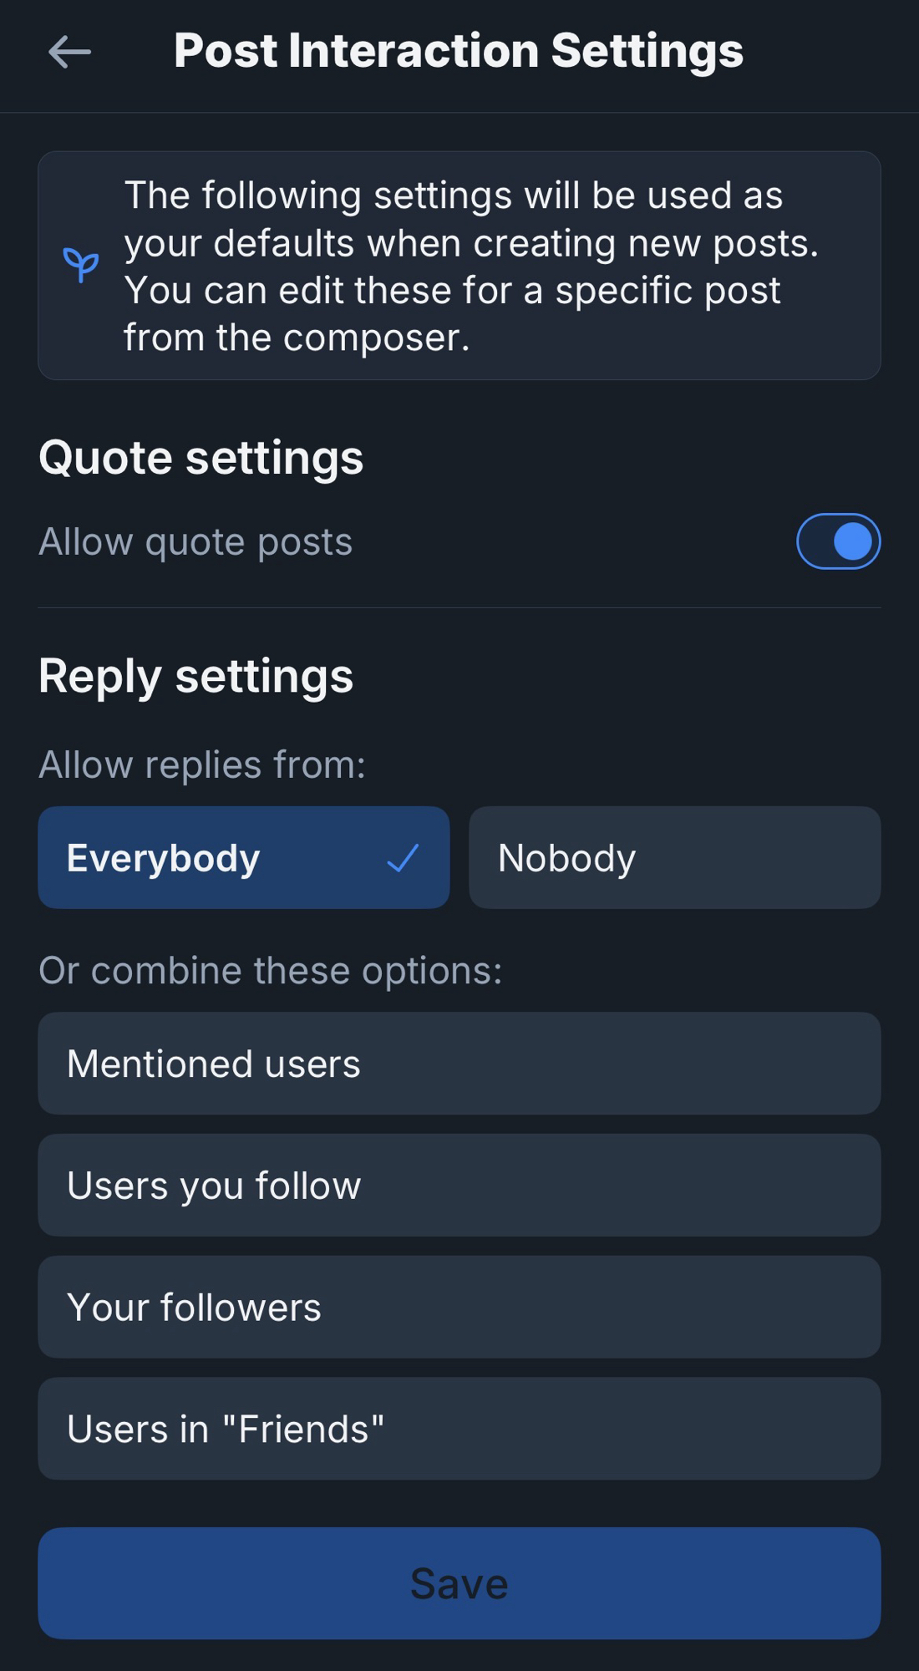919x1671 pixels.
Task: Go back using the left arrow
Action: 69,52
